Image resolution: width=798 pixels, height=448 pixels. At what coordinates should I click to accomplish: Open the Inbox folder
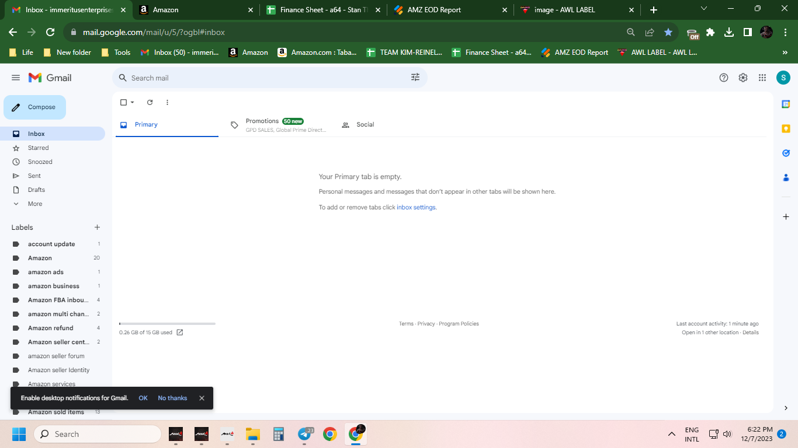(53, 134)
